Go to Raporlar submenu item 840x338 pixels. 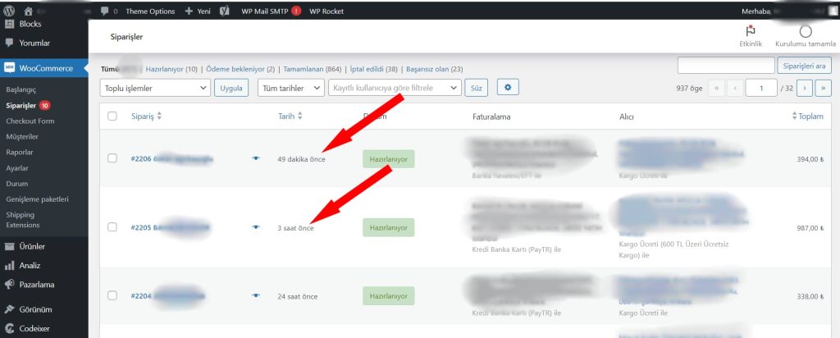pos(20,152)
